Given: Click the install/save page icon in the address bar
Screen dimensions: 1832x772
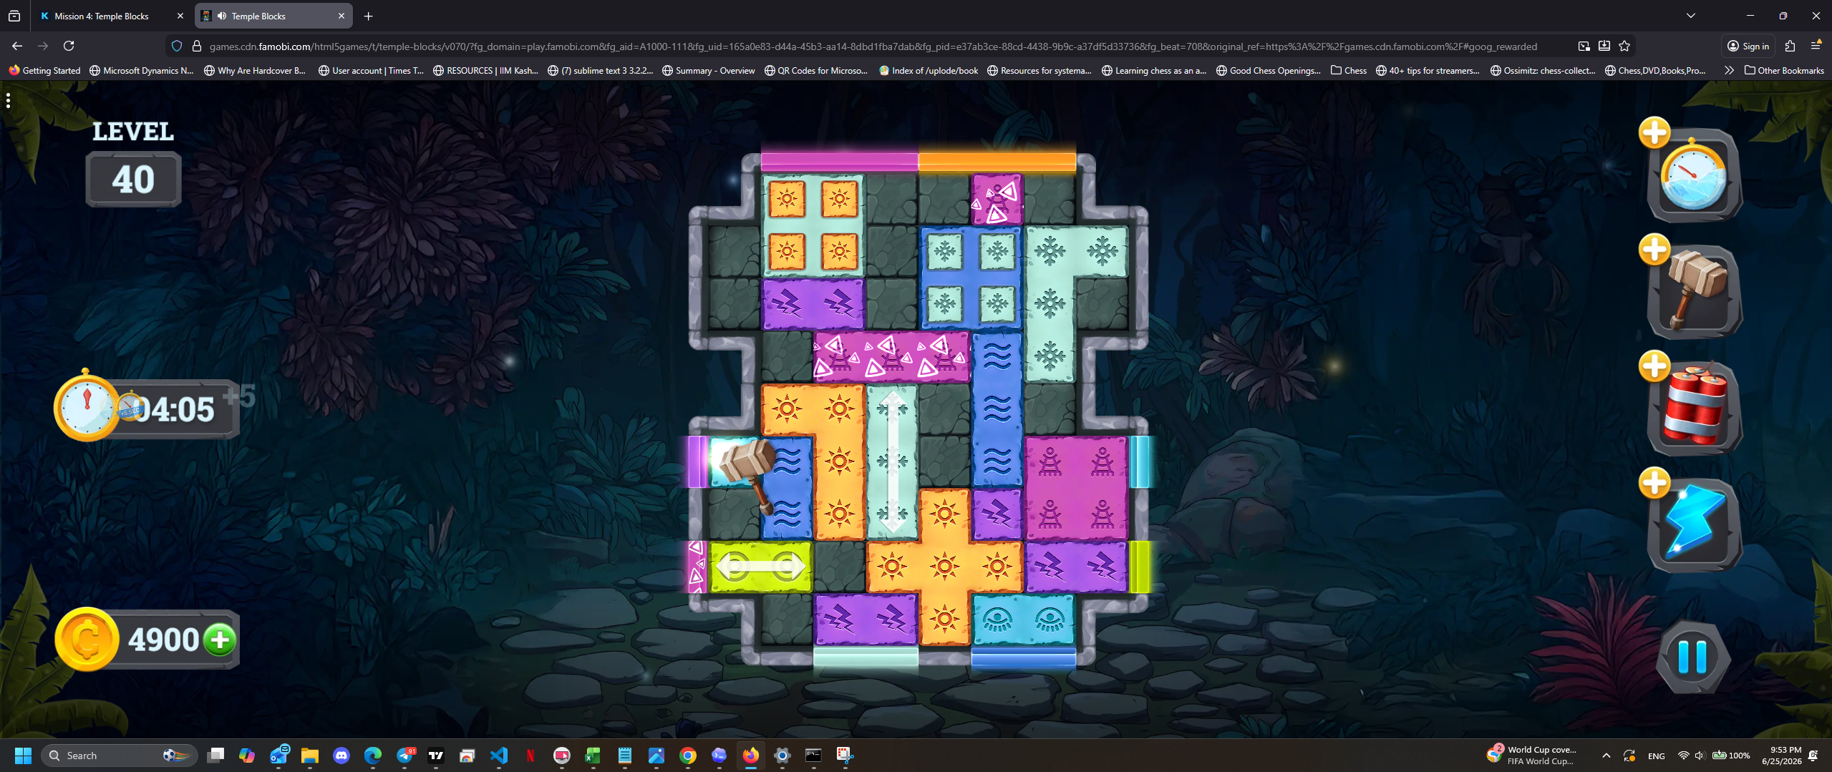Looking at the screenshot, I should pyautogui.click(x=1604, y=46).
